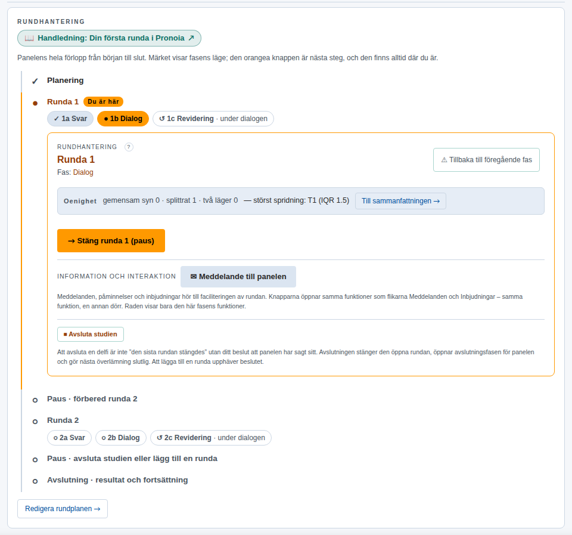Viewport: 572px width, 535px height.
Task: Open Meddelande till panelen
Action: coord(238,277)
